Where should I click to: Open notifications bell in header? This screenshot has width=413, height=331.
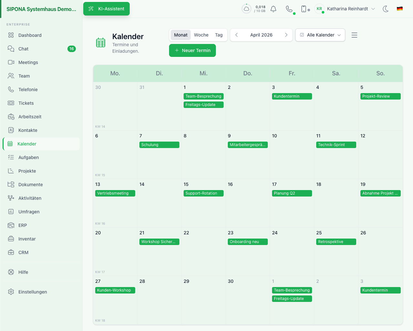273,9
